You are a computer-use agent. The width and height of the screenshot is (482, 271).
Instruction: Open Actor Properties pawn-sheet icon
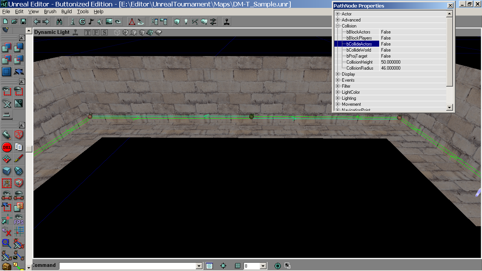tap(154, 21)
